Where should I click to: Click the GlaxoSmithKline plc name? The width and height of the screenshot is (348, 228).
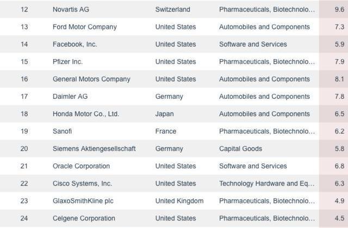[x=83, y=201]
